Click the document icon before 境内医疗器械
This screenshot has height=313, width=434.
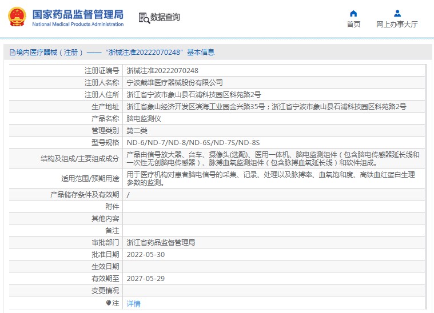pos(13,52)
